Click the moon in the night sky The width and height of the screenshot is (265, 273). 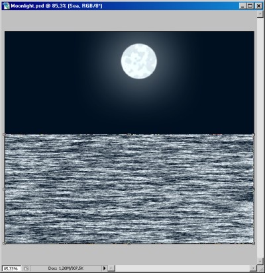tap(139, 61)
